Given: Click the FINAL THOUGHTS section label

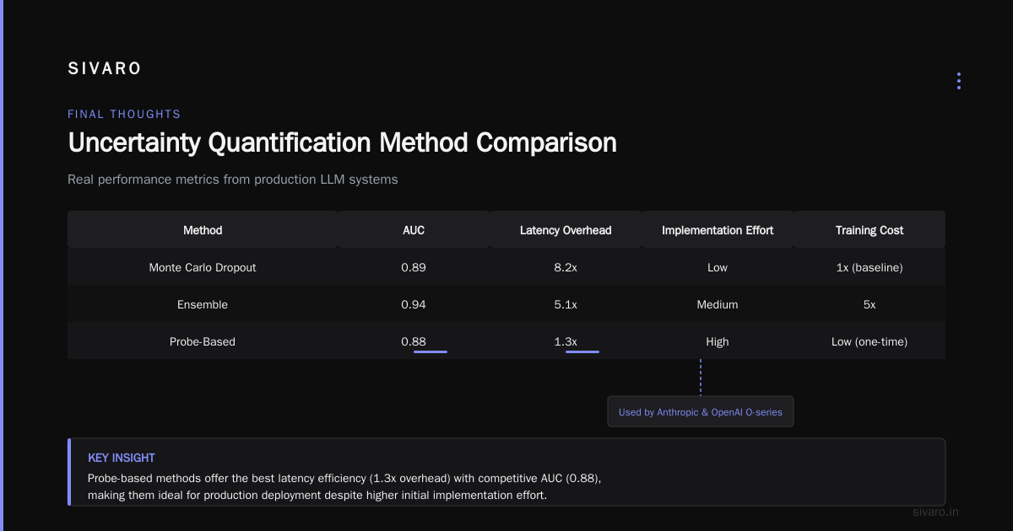Looking at the screenshot, I should point(124,114).
